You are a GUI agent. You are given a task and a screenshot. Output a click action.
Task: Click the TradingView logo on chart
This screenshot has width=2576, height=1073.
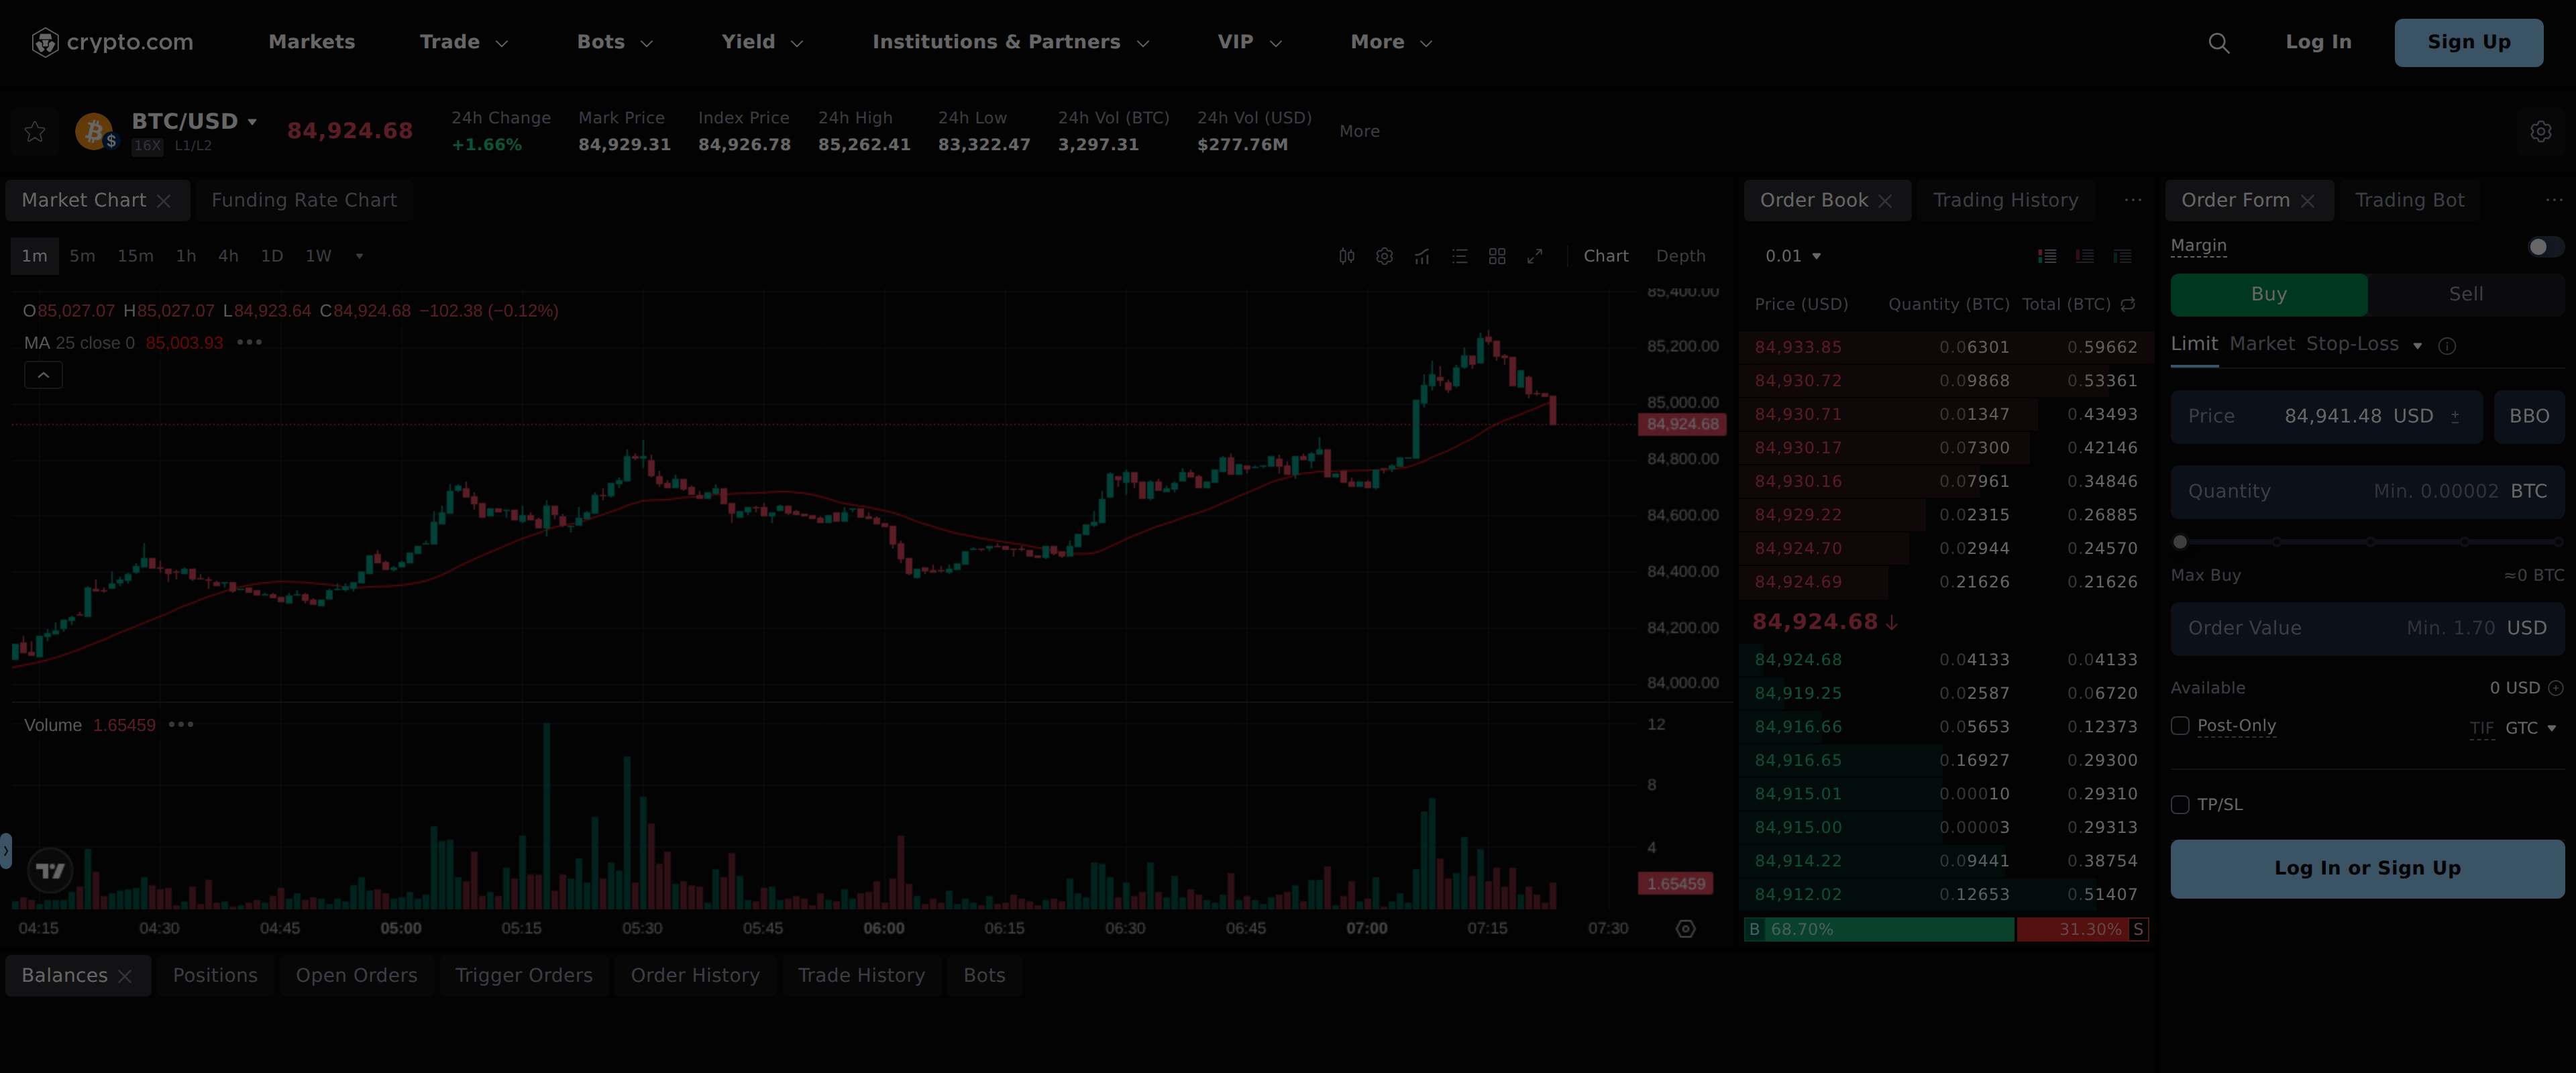click(x=50, y=871)
